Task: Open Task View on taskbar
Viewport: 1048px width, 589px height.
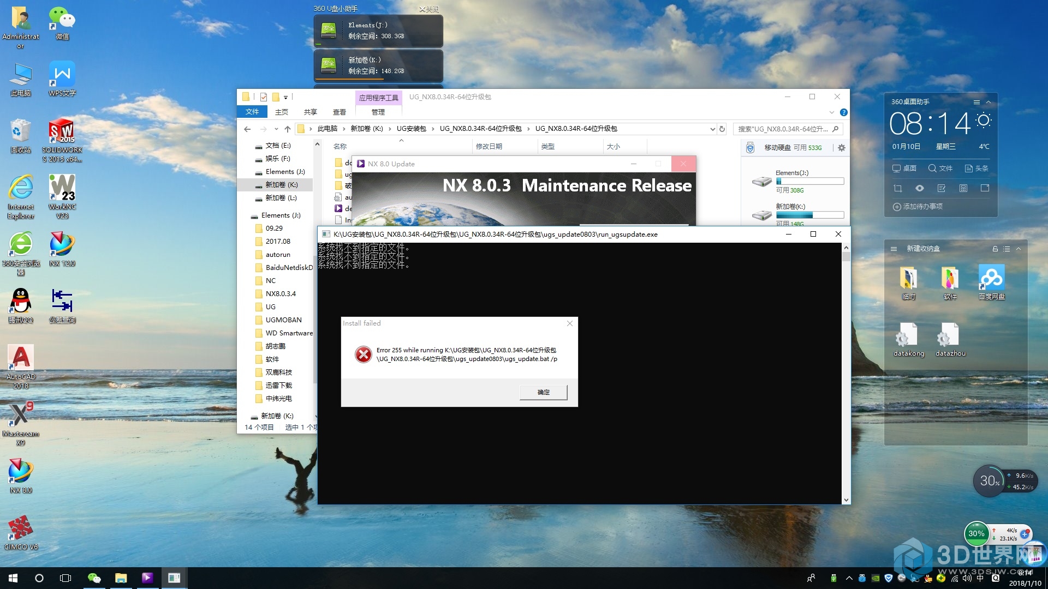Action: [x=65, y=578]
